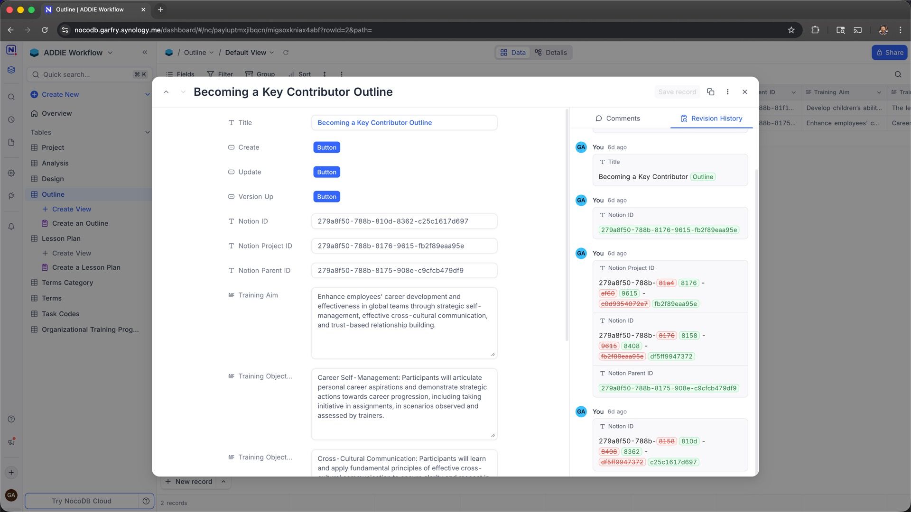Screen dimensions: 911x512
Task: Open notifications bell in left rail
Action: 11,227
